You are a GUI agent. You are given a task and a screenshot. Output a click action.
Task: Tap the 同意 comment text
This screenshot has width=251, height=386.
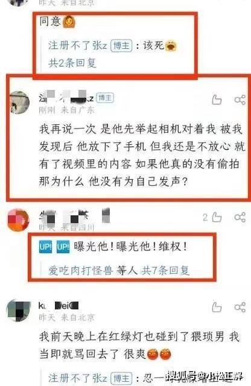click(x=50, y=21)
